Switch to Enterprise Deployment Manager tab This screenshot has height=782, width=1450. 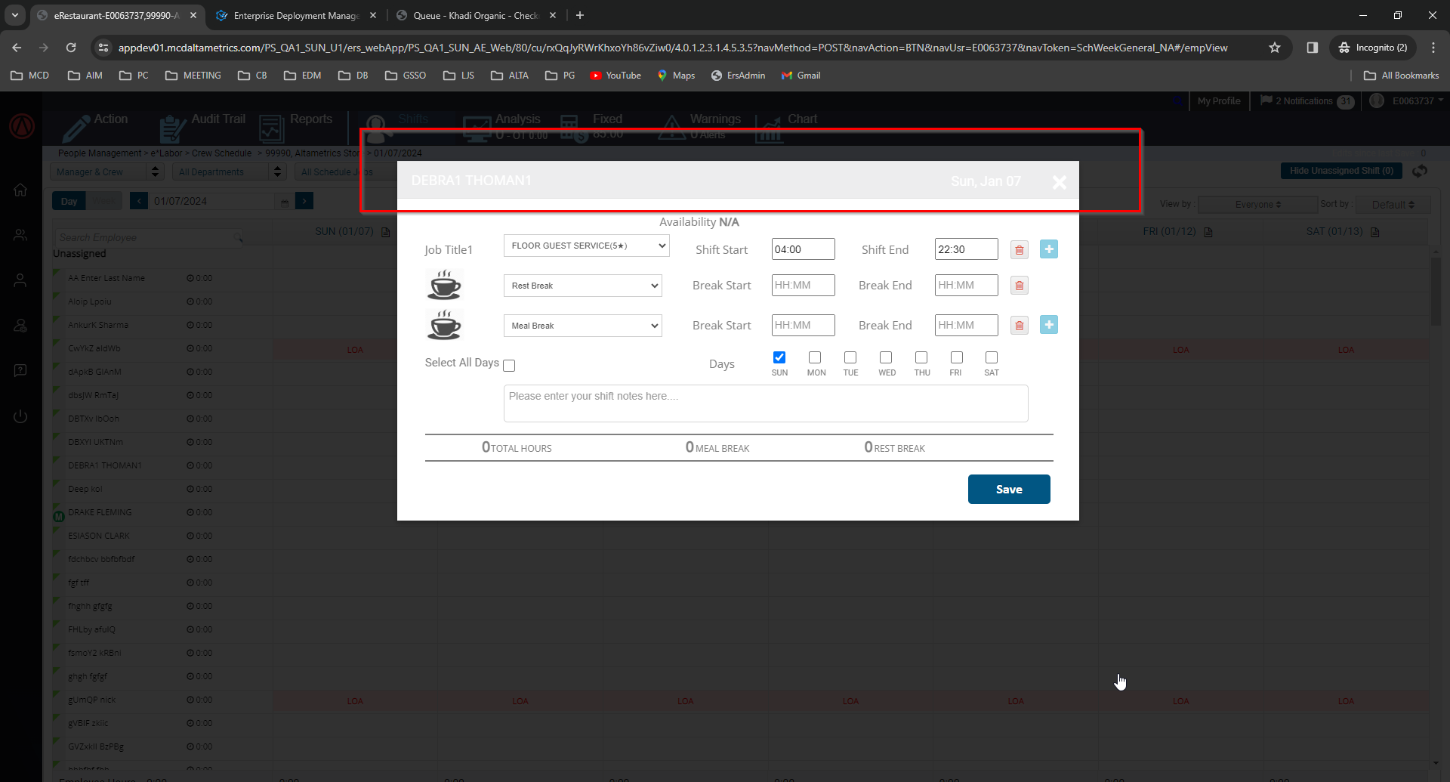tap(296, 15)
